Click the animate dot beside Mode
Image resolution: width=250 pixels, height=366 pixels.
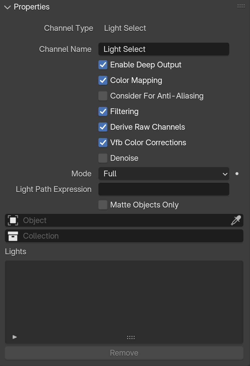(x=237, y=174)
